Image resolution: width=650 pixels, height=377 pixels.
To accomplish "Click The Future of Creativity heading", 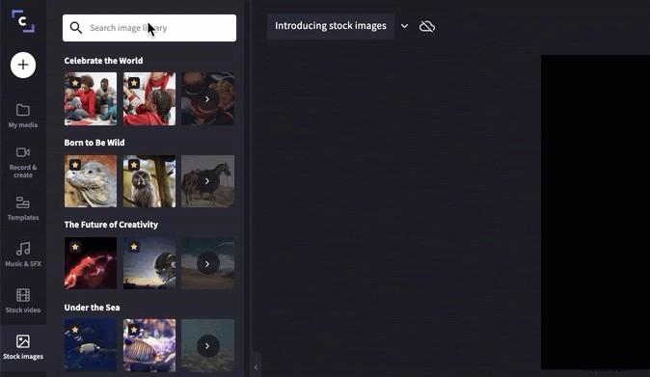I will 111,225.
